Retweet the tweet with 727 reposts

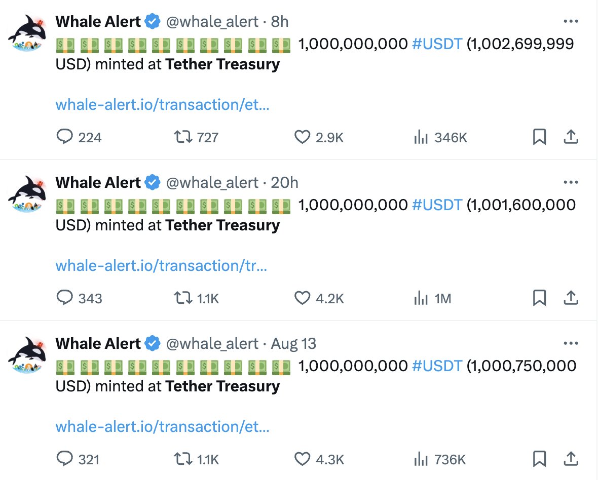(181, 137)
